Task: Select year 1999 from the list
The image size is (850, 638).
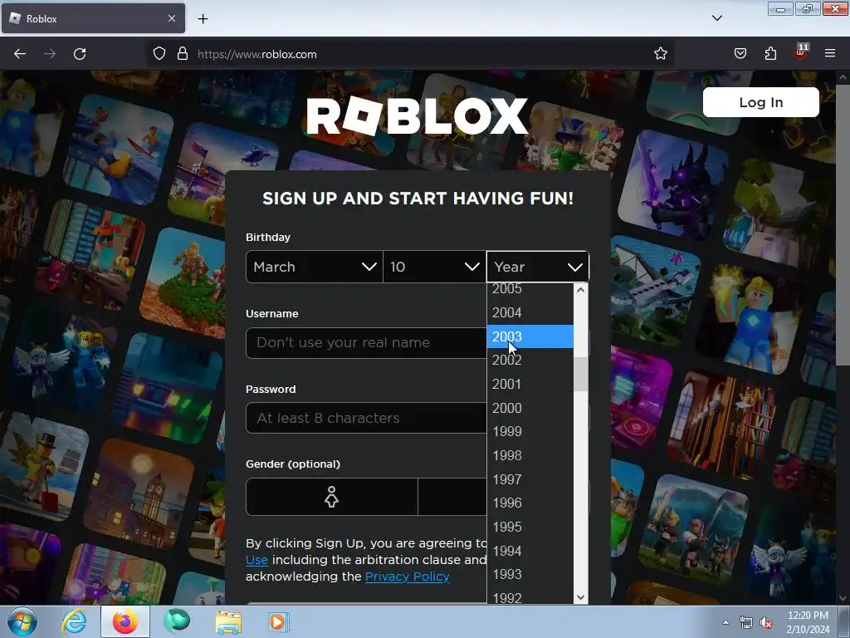Action: click(x=530, y=431)
